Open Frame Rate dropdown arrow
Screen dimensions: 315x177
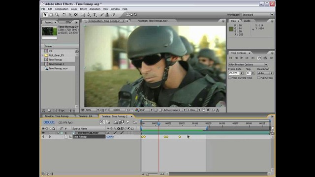242,73
